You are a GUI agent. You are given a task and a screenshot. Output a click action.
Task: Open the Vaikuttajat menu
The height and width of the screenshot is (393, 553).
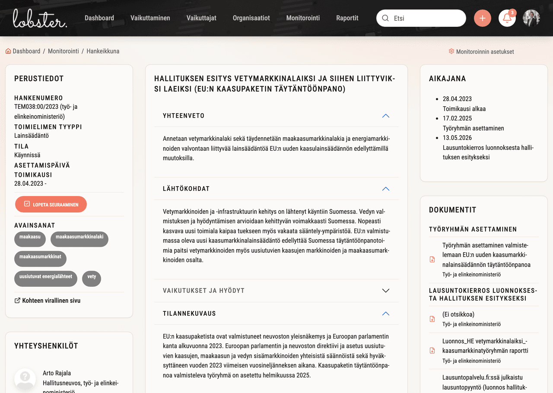[201, 18]
